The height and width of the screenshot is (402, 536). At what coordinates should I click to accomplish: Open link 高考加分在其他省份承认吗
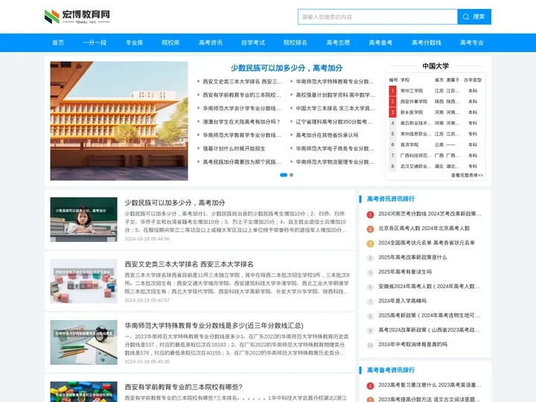(327, 135)
